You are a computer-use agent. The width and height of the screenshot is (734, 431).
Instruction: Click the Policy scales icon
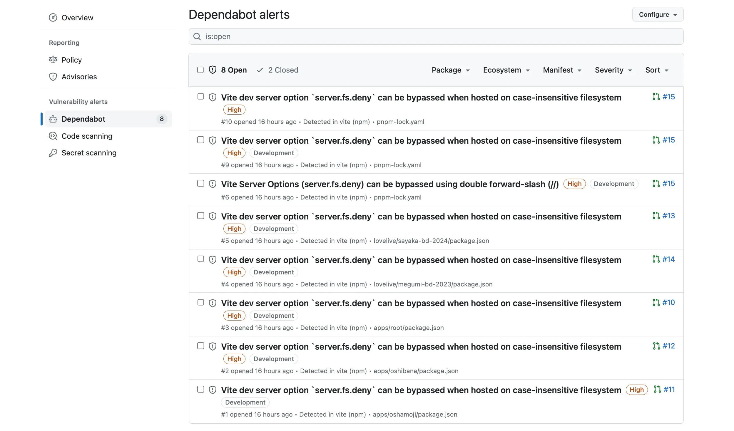[x=53, y=60]
